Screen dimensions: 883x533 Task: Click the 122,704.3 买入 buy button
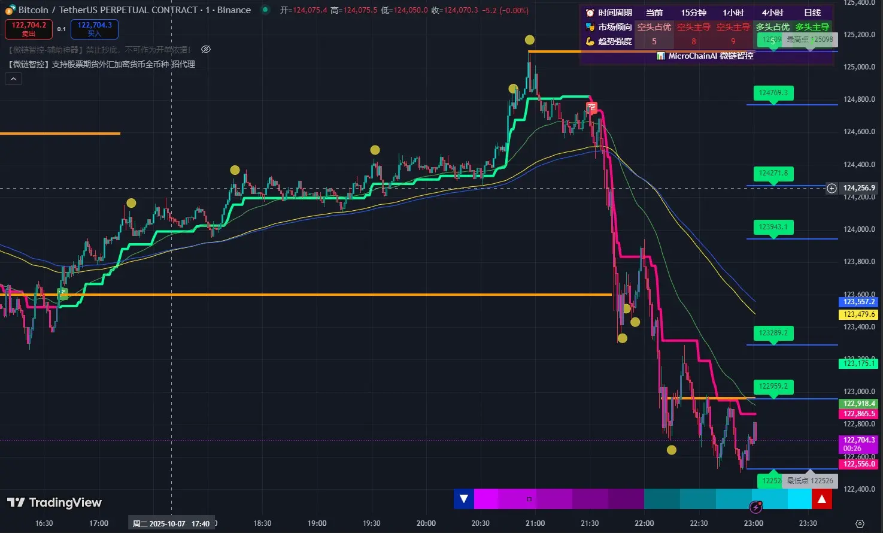95,29
